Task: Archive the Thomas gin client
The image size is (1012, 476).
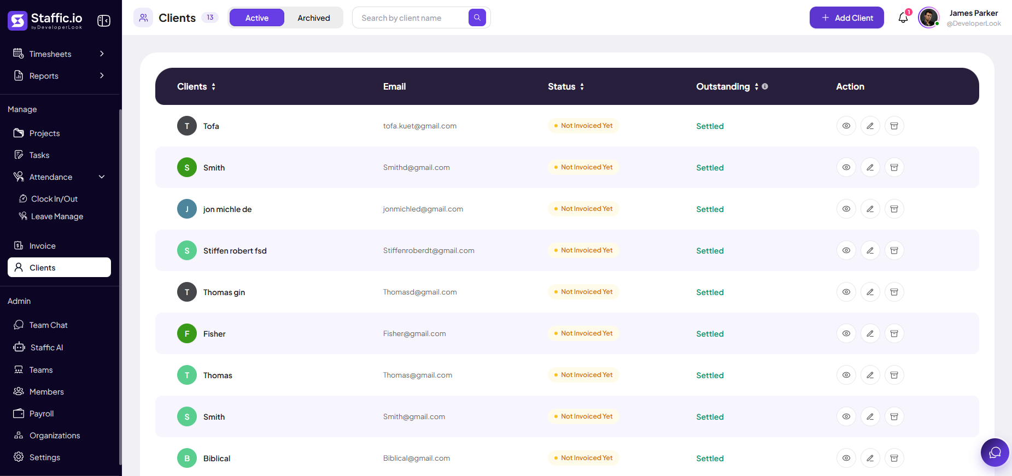Action: [x=894, y=292]
